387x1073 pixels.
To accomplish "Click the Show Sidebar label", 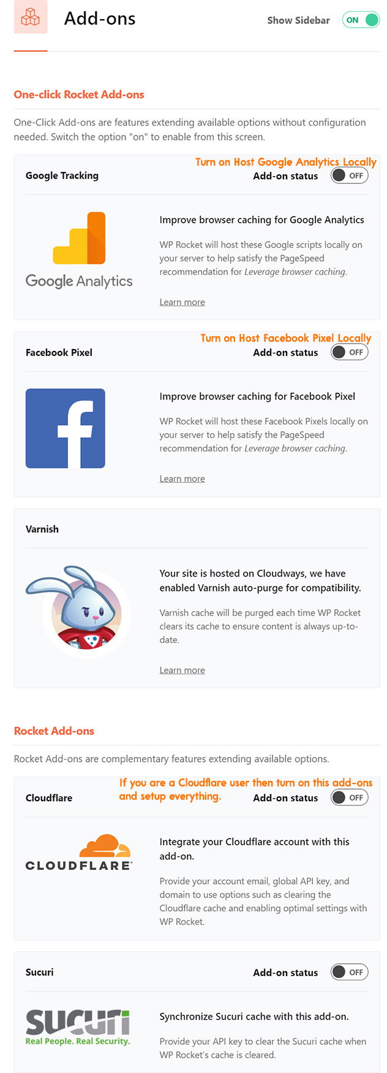I will [x=298, y=20].
